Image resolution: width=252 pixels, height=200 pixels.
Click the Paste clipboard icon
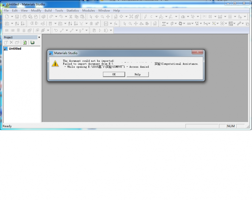(x=82, y=17)
